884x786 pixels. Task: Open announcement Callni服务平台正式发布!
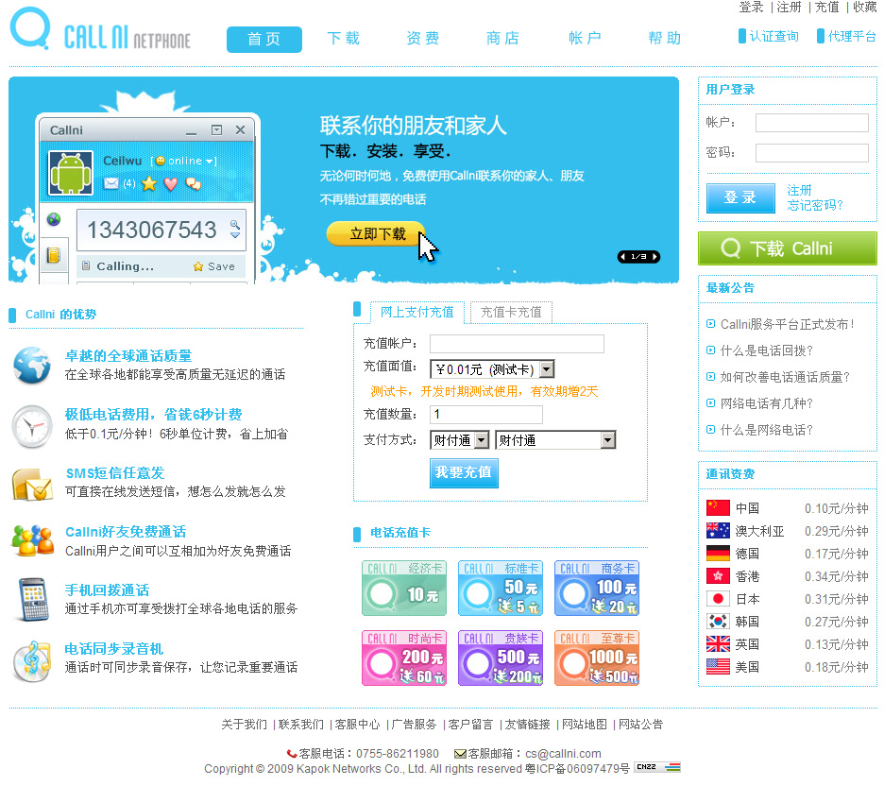[787, 324]
